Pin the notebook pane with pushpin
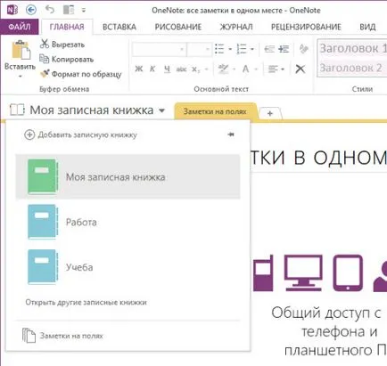The width and height of the screenshot is (387, 366). [x=231, y=134]
